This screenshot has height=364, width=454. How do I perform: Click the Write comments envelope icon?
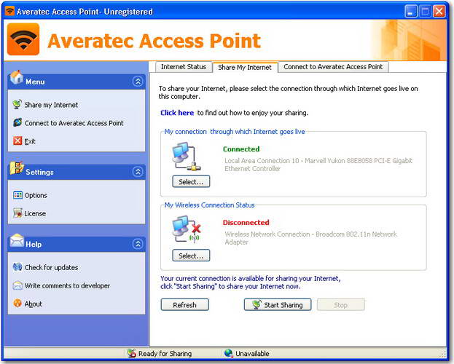click(17, 285)
